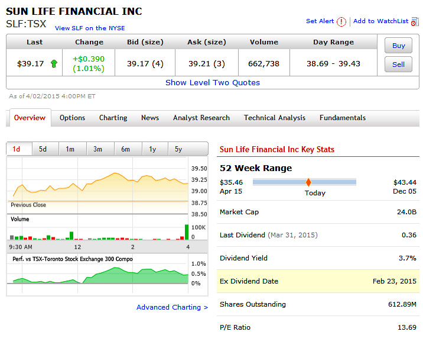Click the Add to WatchList icon
Screen dimensions: 423x338
tap(415, 22)
